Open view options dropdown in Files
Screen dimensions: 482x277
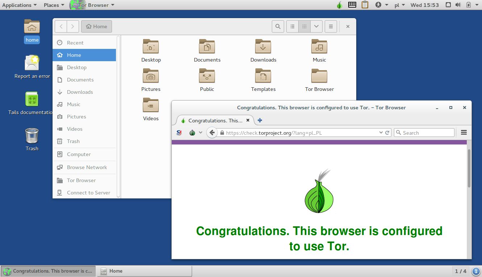tap(316, 26)
